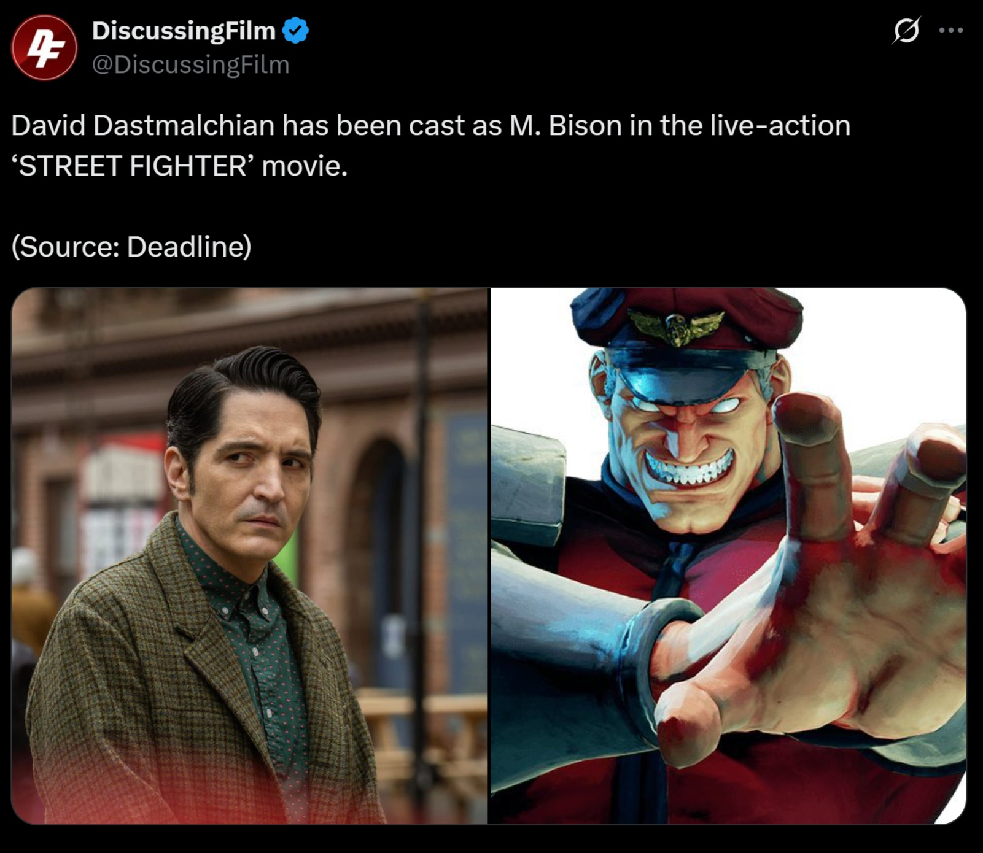Click the 'STREET FIGHTER' movie title text
This screenshot has height=853, width=983.
(x=133, y=166)
